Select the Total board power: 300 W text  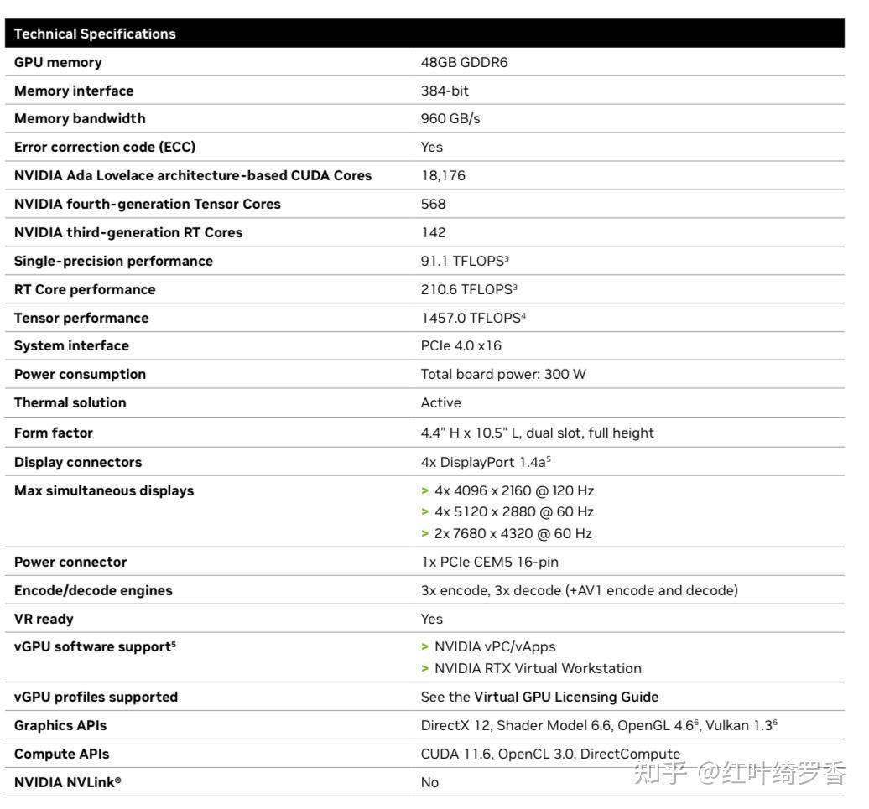pyautogui.click(x=503, y=374)
